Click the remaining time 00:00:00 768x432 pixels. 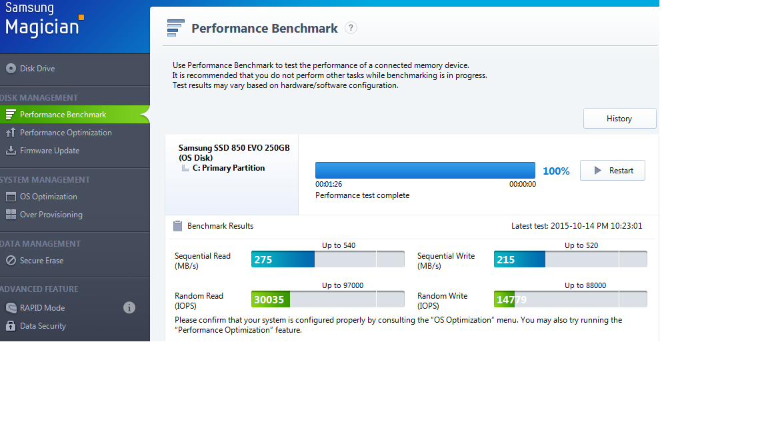523,184
